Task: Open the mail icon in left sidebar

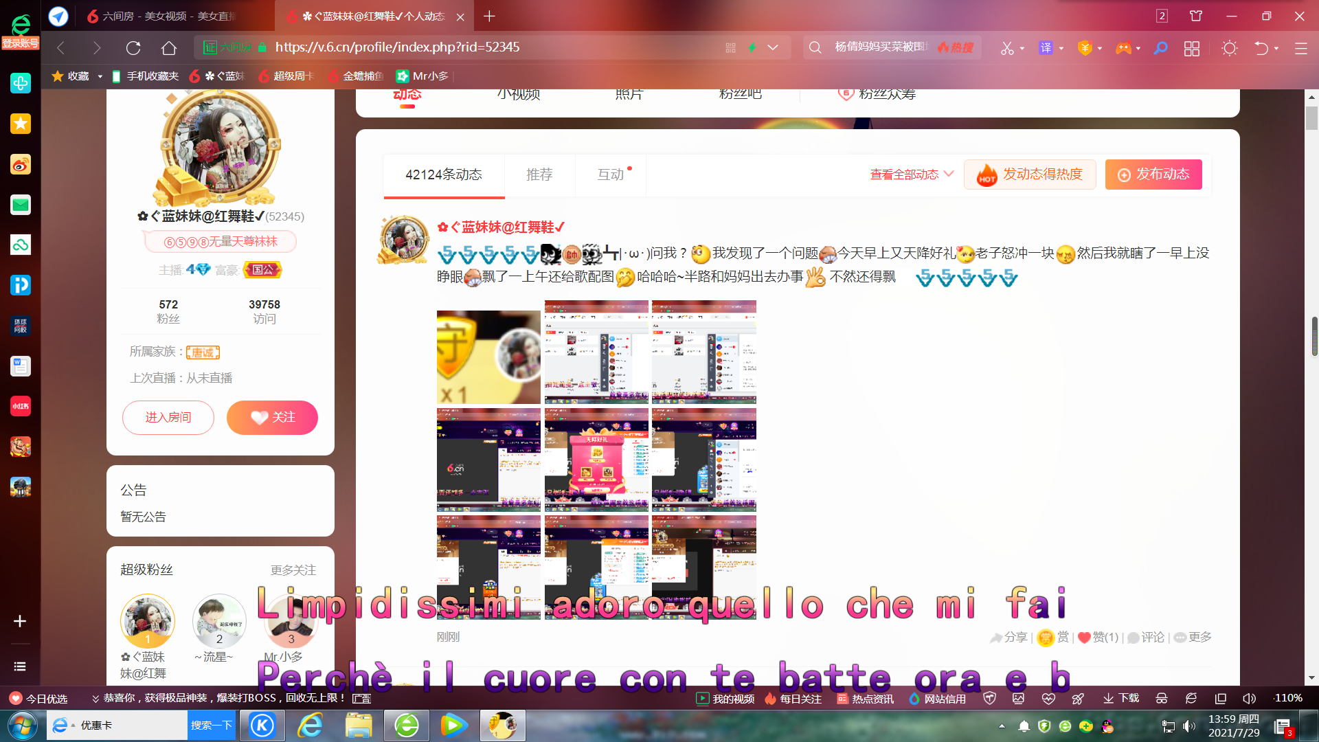Action: click(21, 205)
